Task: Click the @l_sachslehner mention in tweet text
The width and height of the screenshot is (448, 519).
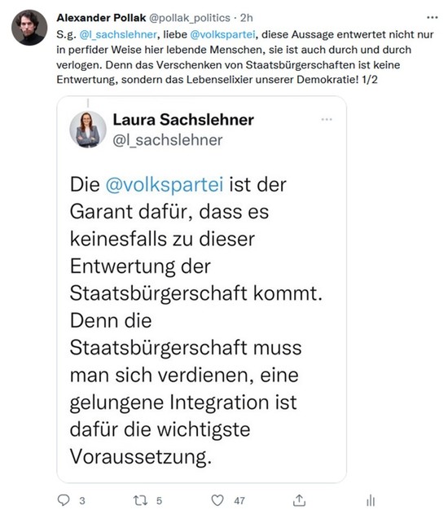Action: point(118,34)
